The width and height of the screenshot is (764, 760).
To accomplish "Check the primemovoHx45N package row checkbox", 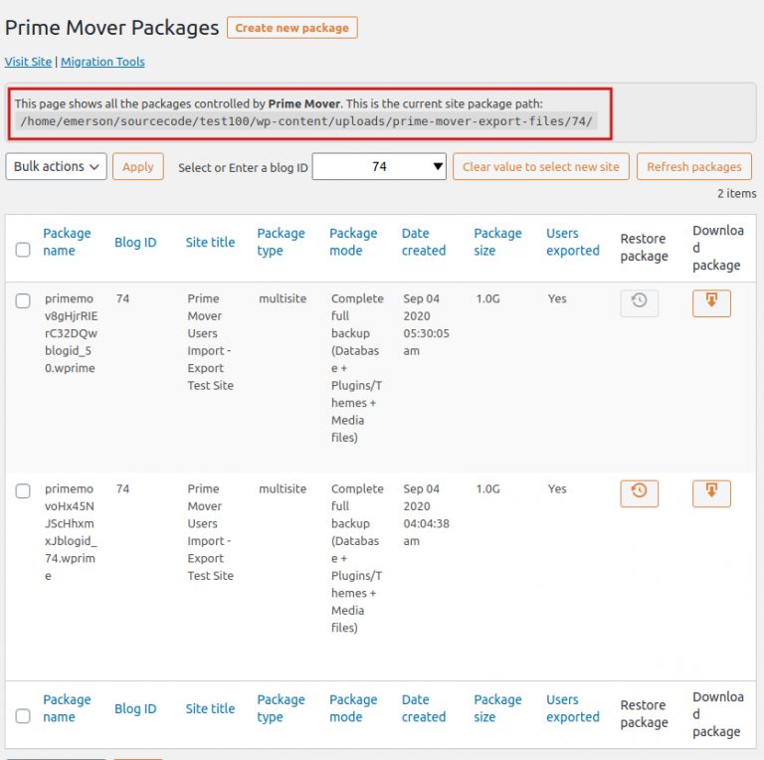I will pyautogui.click(x=23, y=490).
